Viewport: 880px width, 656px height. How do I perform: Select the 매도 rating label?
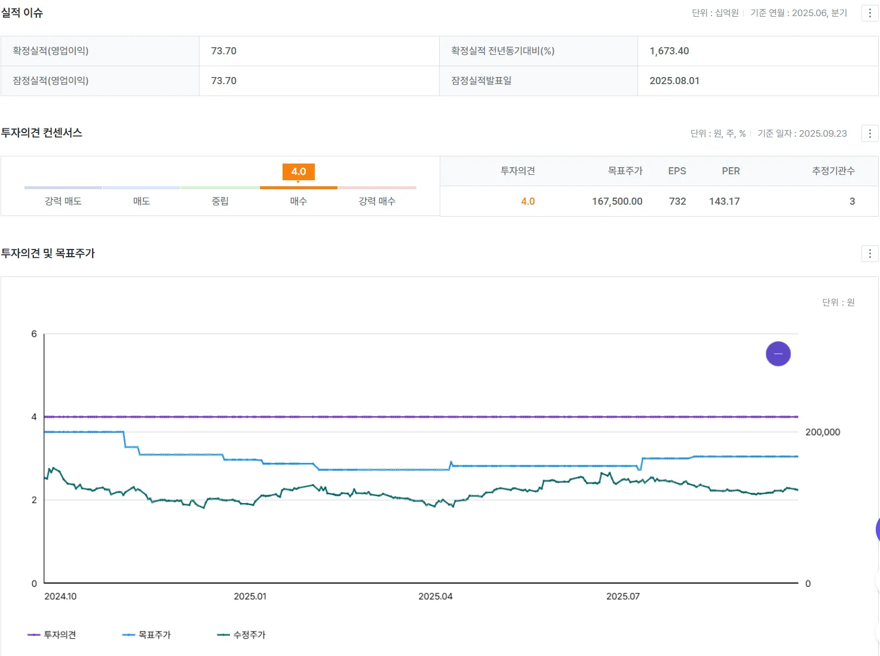(142, 201)
